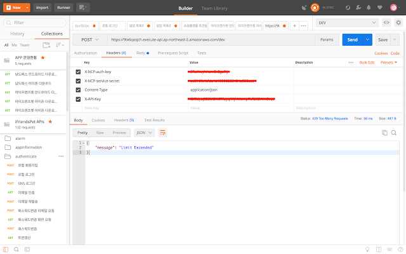
Task: Filter collections by Team
Action: [x=25, y=45]
